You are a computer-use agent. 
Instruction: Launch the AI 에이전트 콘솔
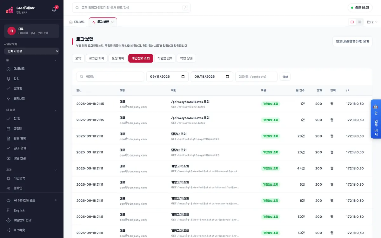coord(32,200)
